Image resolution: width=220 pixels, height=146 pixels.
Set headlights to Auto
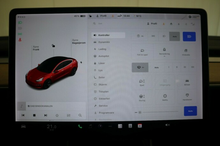coord(175,36)
